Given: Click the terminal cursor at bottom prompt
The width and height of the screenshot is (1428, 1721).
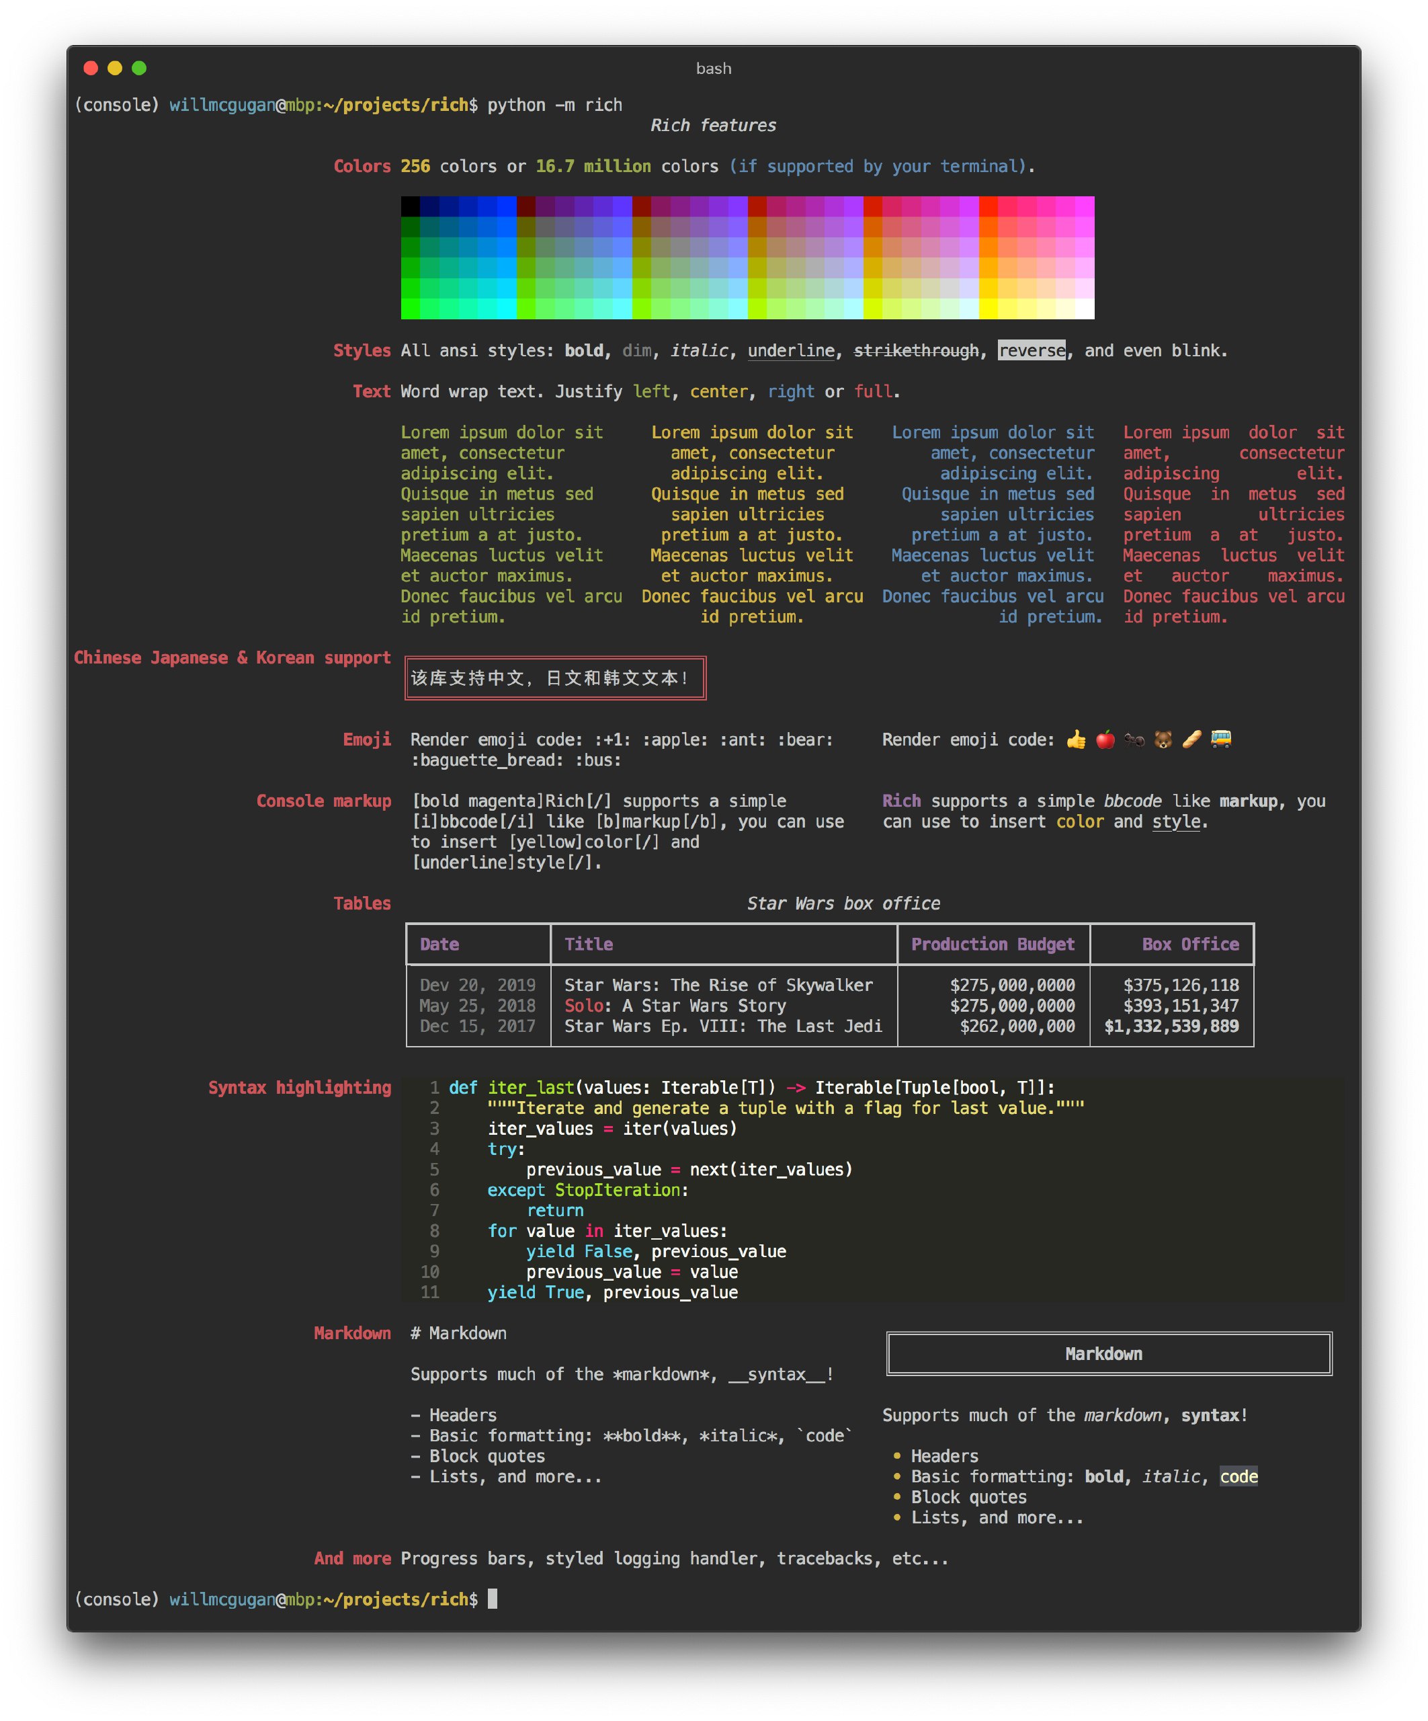Looking at the screenshot, I should [493, 1600].
